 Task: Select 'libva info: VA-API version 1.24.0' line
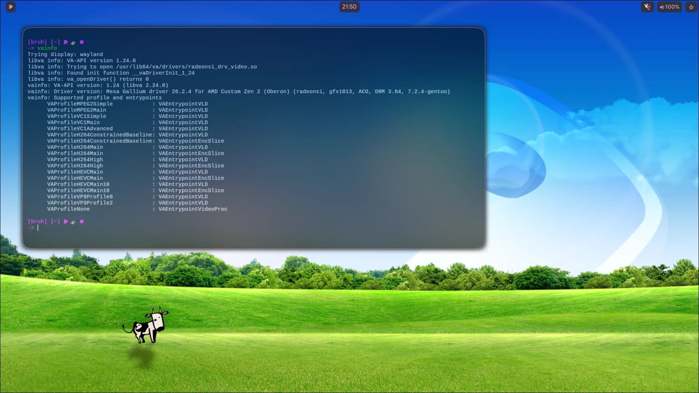coord(81,60)
